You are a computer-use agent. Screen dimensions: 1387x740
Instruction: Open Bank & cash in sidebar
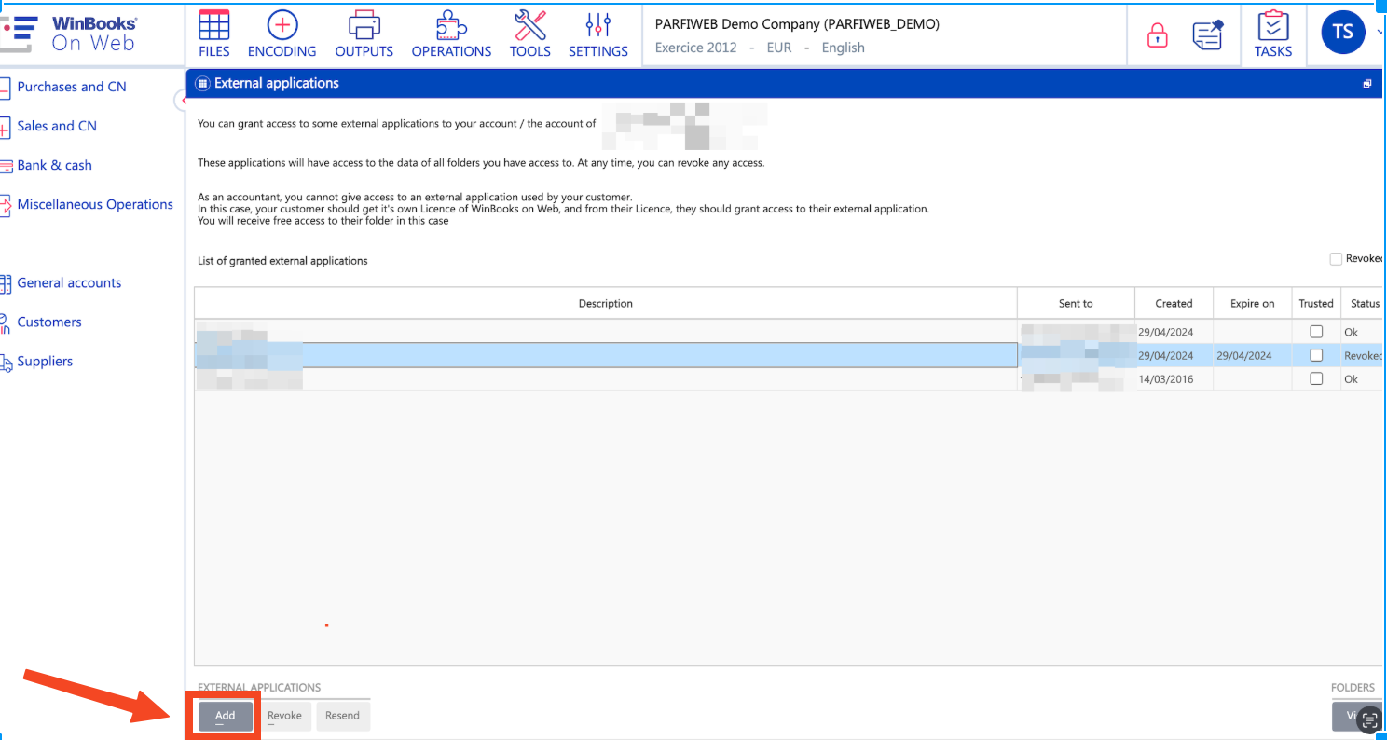54,165
